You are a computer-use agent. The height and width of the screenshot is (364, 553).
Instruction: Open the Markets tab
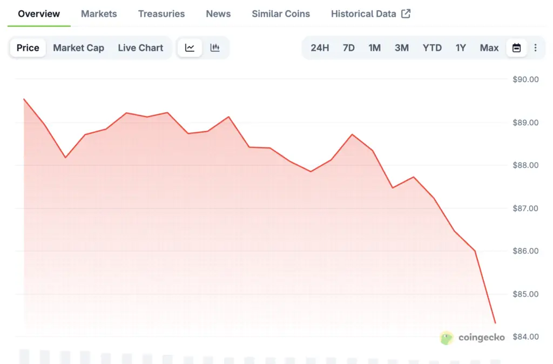[99, 14]
